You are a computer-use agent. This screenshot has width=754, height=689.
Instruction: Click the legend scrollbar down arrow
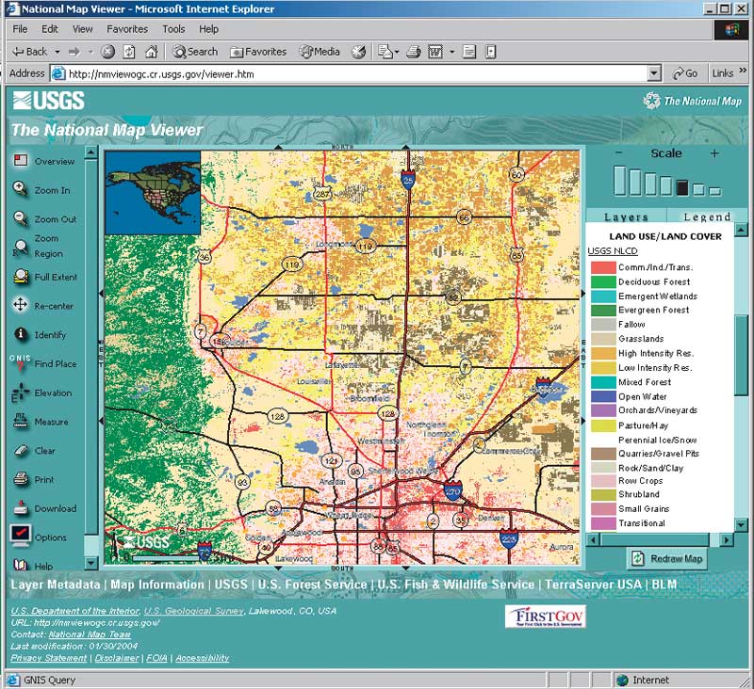741,525
